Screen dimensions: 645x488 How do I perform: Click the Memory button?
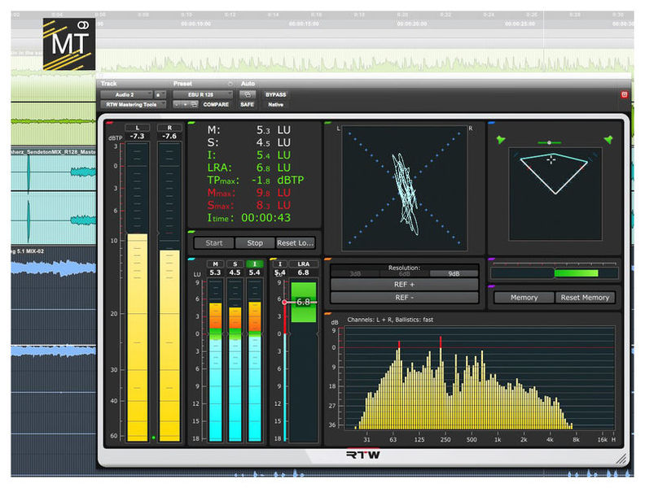tap(524, 298)
